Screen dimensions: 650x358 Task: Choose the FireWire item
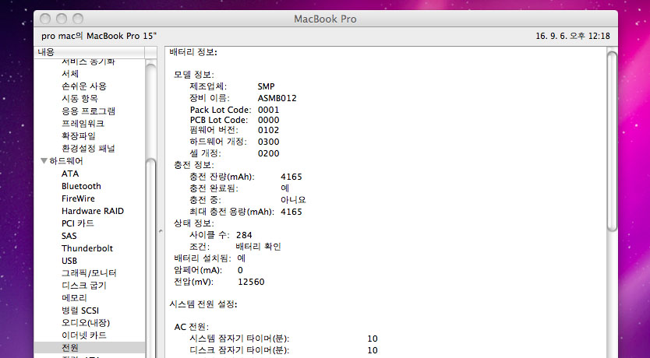click(x=78, y=198)
